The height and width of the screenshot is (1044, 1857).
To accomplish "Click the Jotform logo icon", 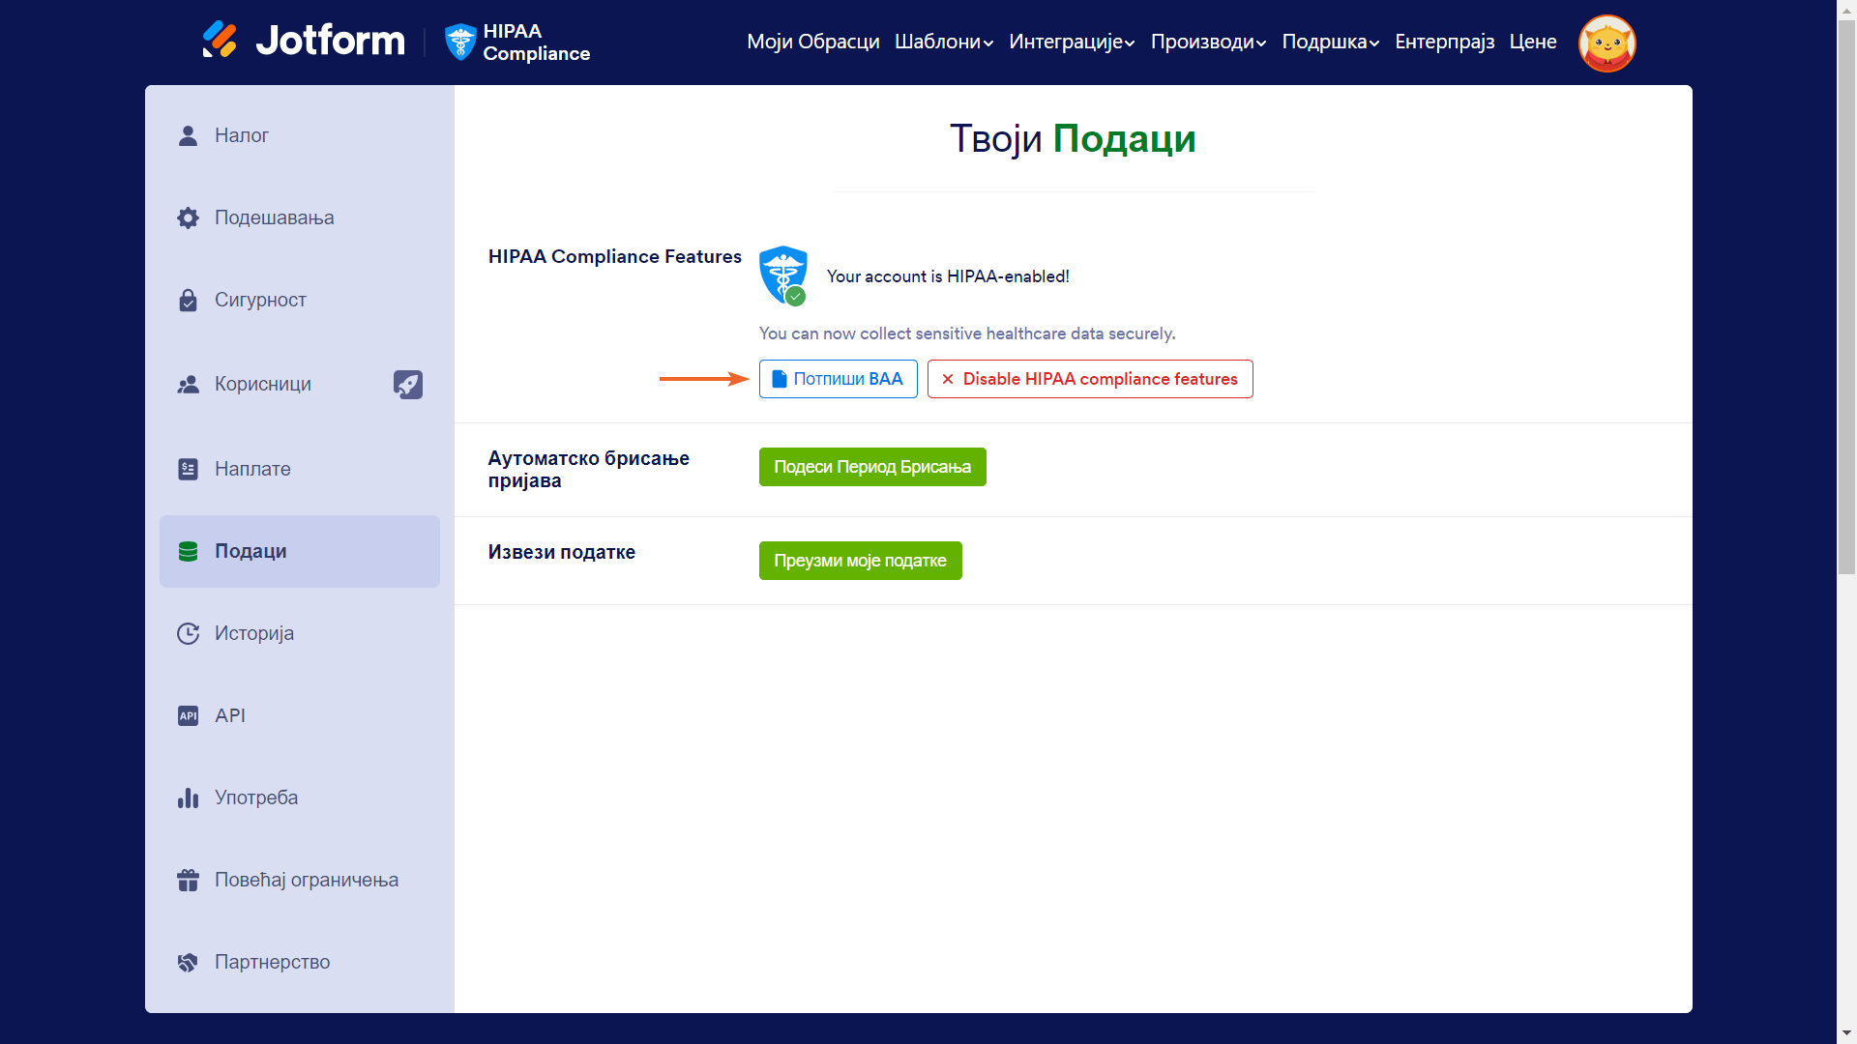I will click(220, 40).
